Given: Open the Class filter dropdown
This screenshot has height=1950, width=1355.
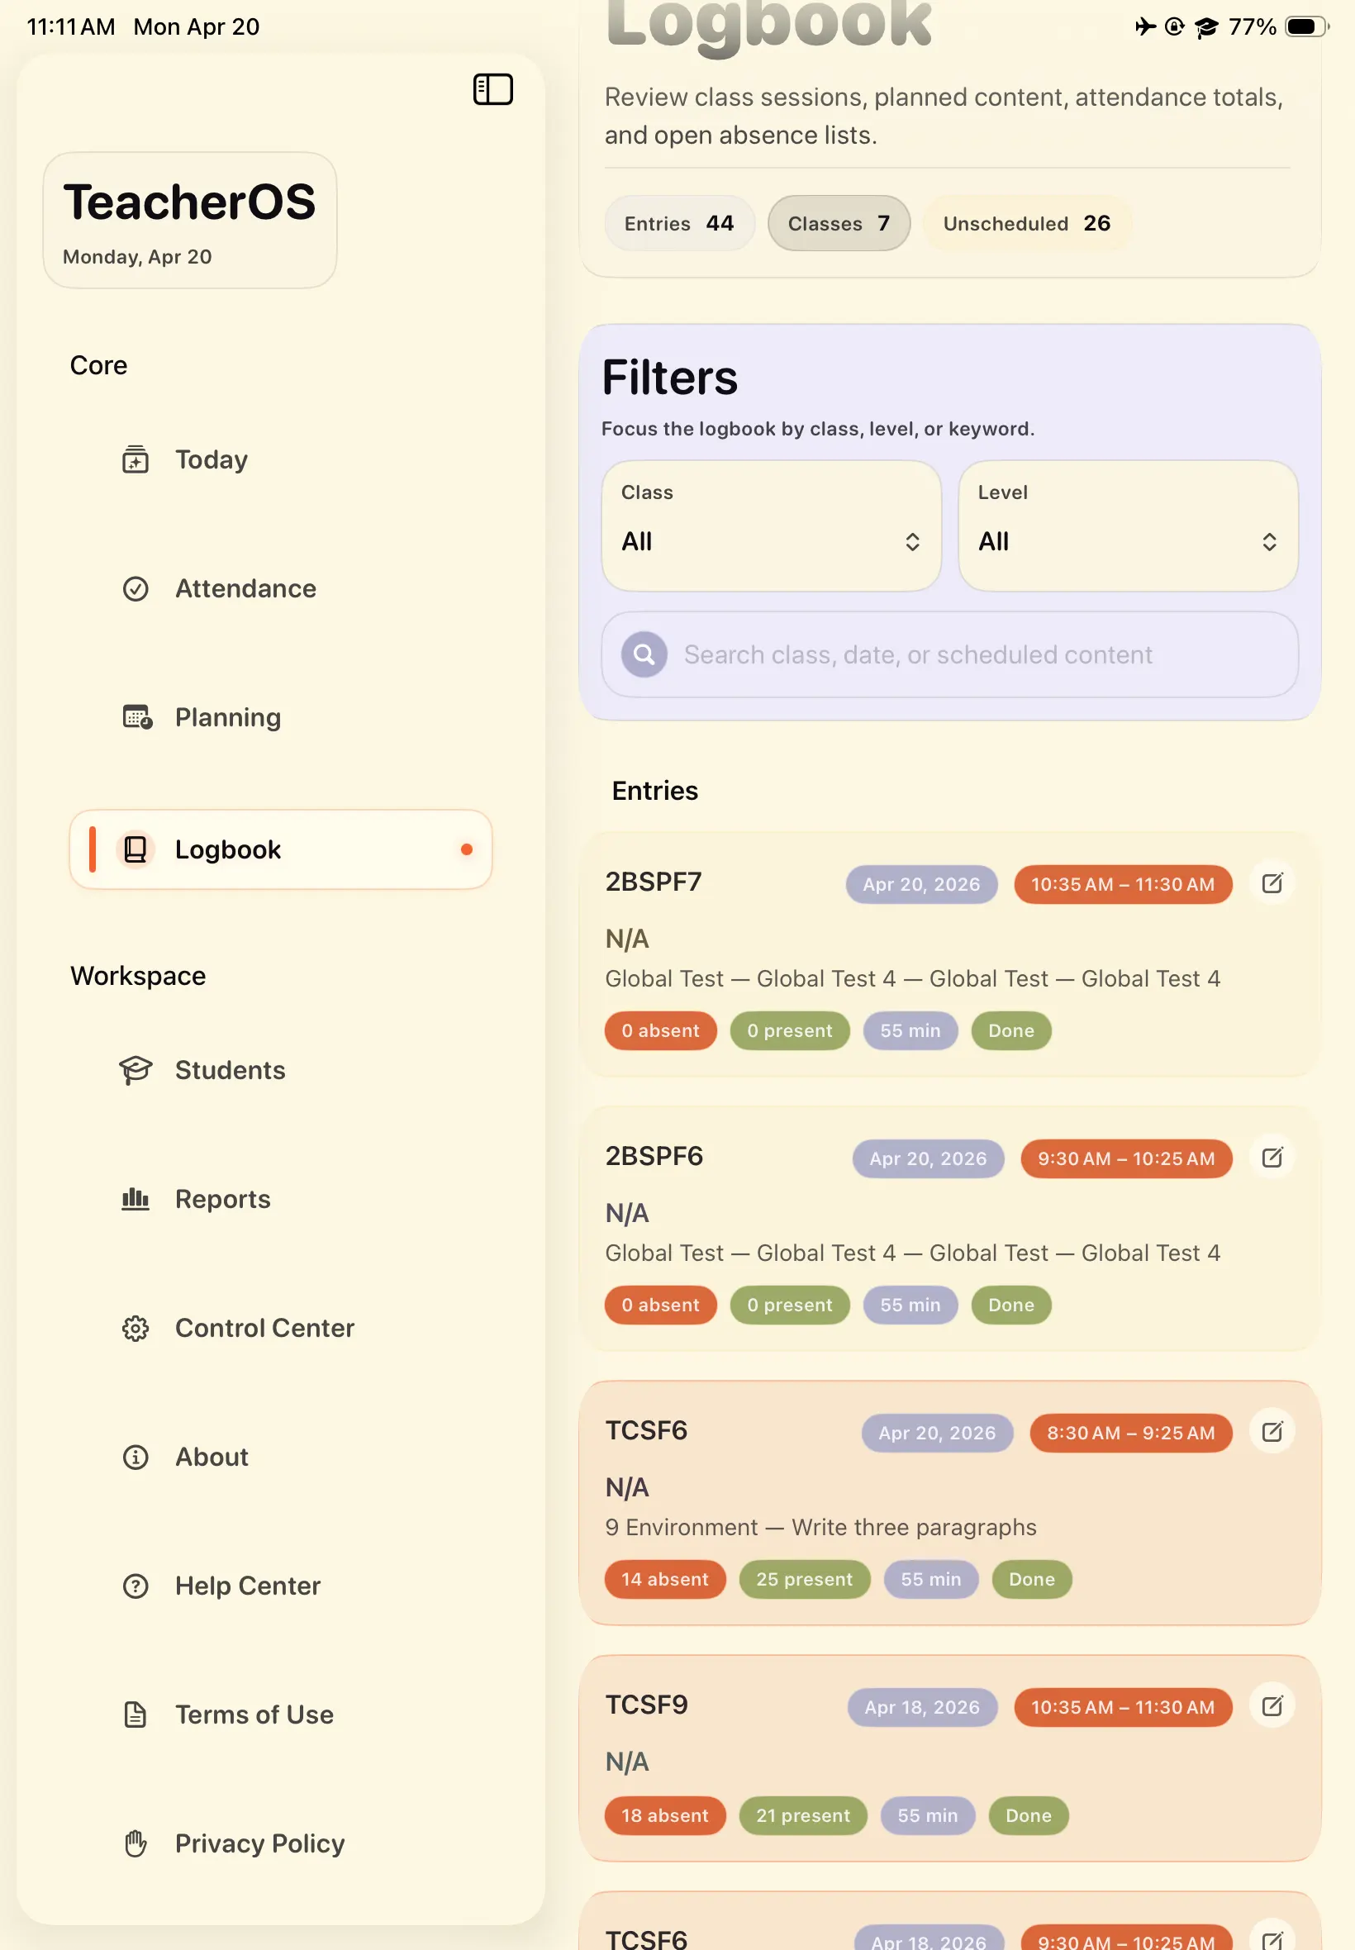Looking at the screenshot, I should (770, 526).
